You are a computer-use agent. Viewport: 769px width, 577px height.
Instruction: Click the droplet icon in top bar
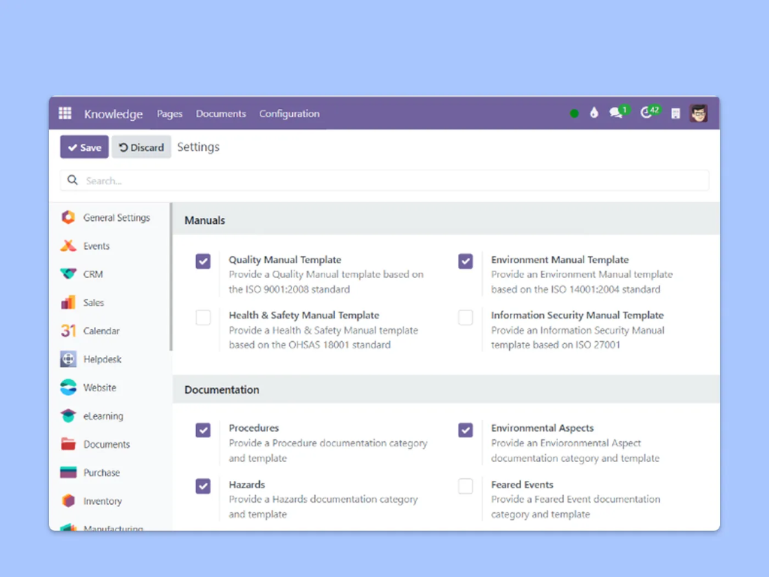tap(594, 113)
